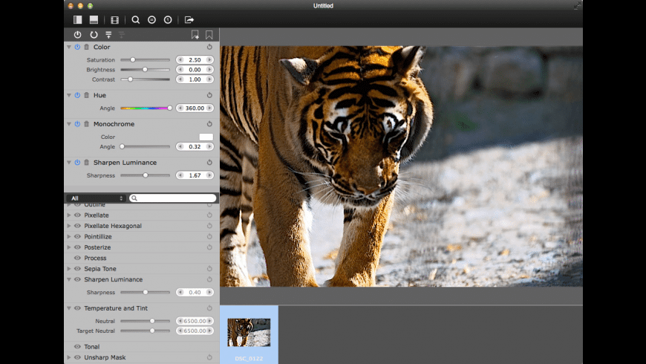Viewport: 646px width, 364px height.
Task: Select Pointillize in the filter list
Action: (98, 237)
